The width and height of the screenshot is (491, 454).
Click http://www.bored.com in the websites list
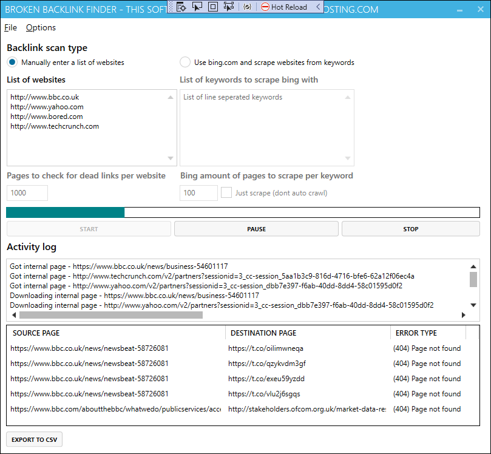(x=47, y=117)
